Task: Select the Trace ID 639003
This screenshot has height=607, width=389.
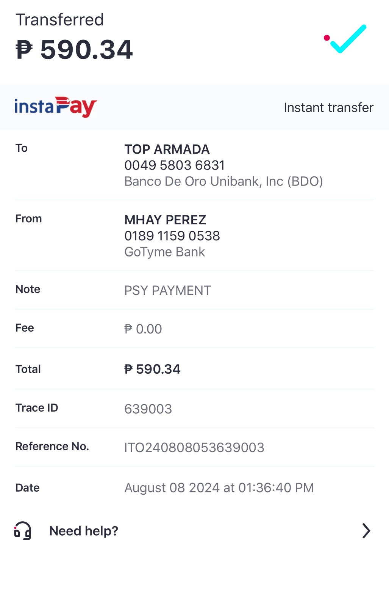Action: coord(148,409)
